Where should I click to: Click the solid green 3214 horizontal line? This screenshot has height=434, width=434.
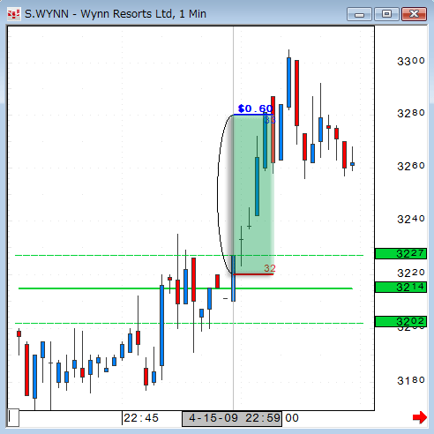185,288
